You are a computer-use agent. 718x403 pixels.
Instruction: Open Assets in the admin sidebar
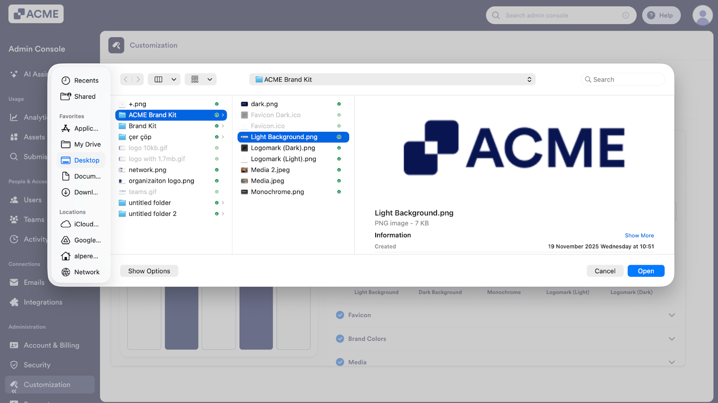(28, 137)
